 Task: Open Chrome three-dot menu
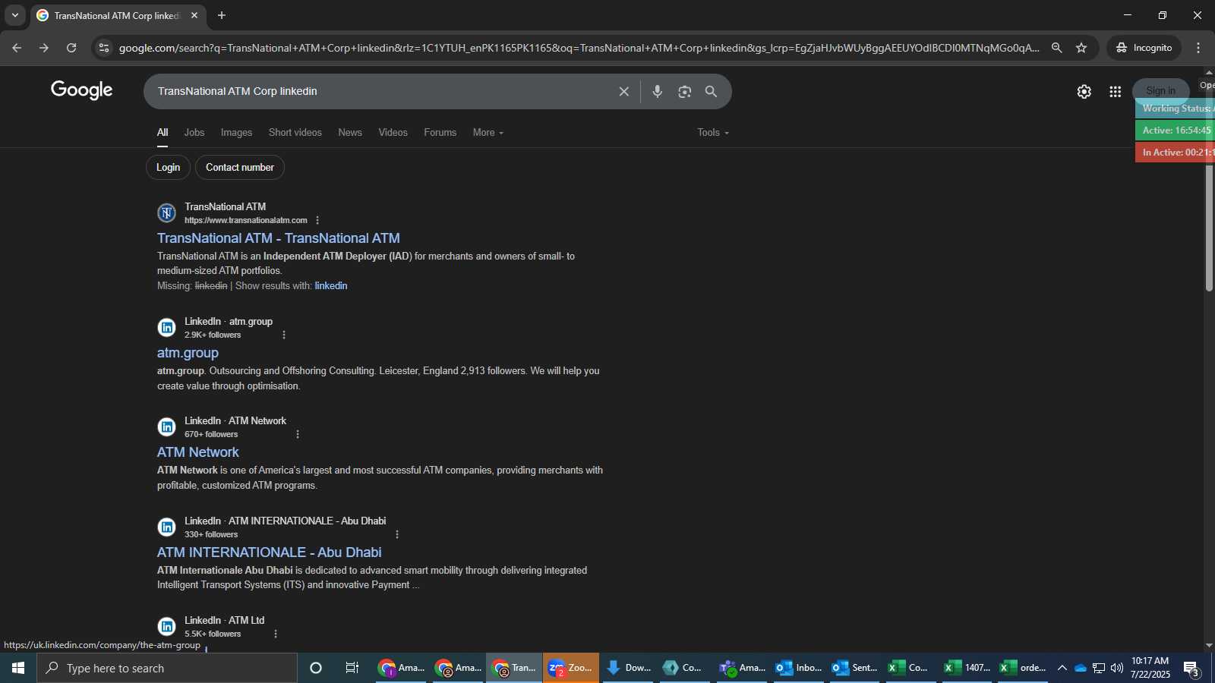coord(1198,48)
